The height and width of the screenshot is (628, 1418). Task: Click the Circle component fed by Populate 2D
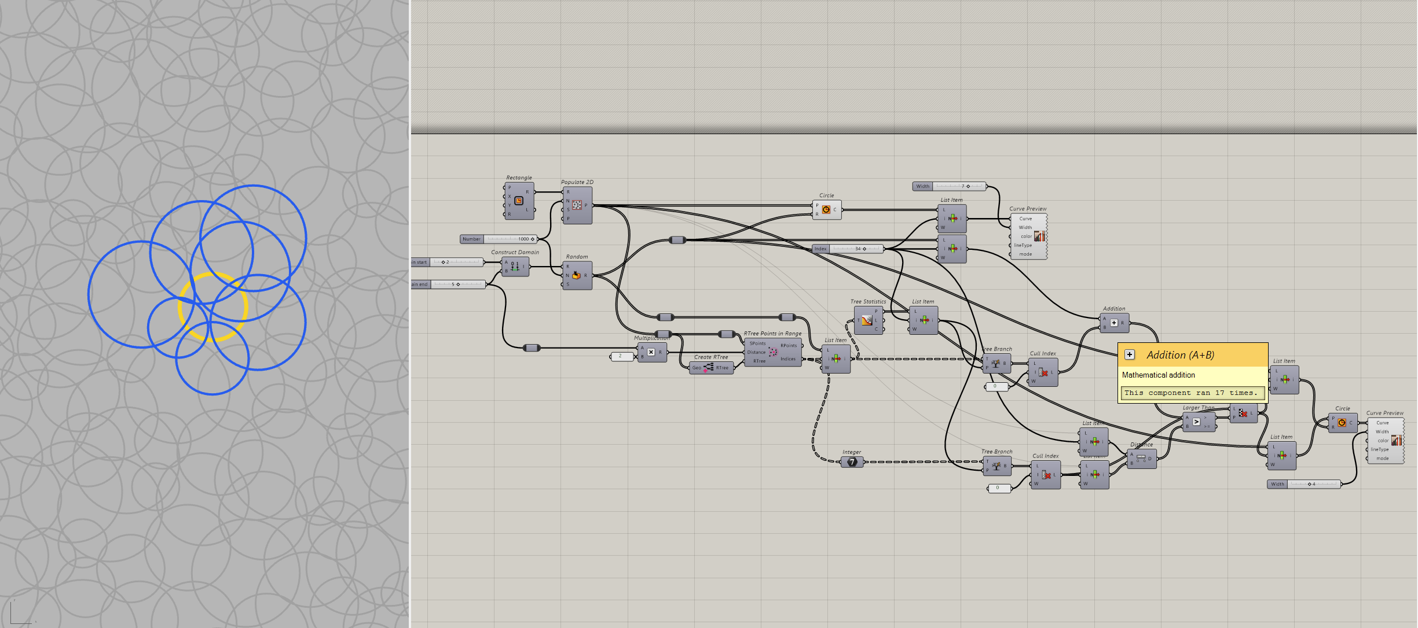point(826,209)
